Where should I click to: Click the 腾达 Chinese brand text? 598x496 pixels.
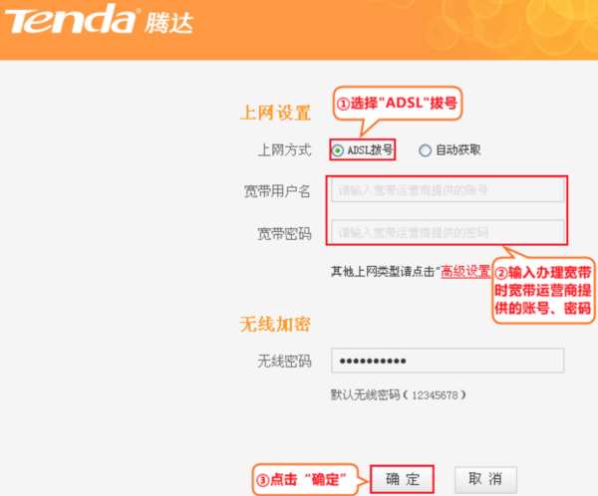(x=169, y=23)
